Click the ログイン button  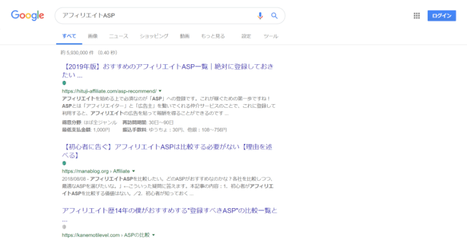441,16
